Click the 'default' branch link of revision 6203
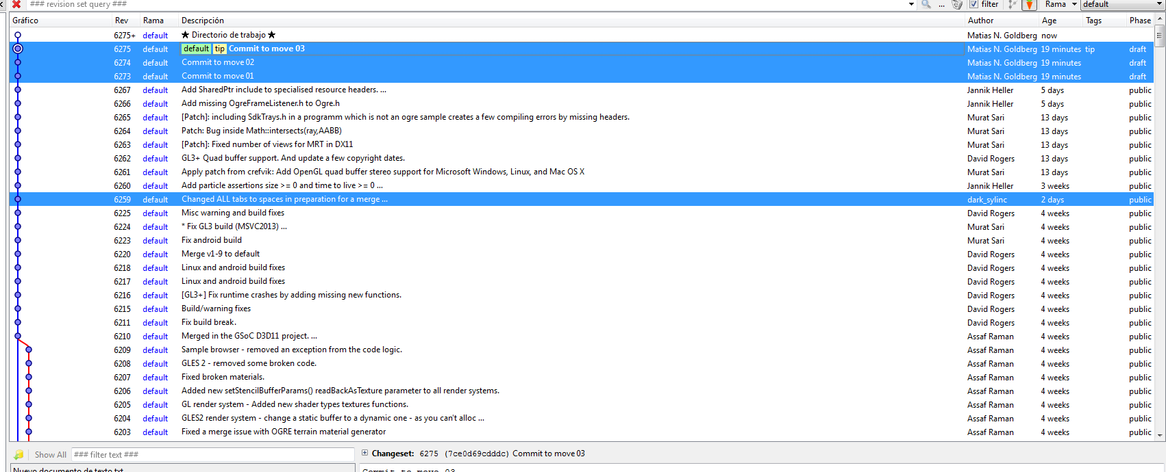Image resolution: width=1166 pixels, height=472 pixels. click(x=156, y=432)
